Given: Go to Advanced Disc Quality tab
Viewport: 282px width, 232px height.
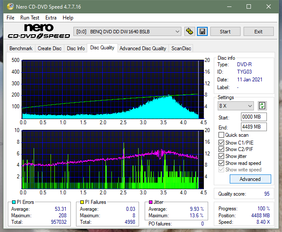Looking at the screenshot, I should 143,48.
